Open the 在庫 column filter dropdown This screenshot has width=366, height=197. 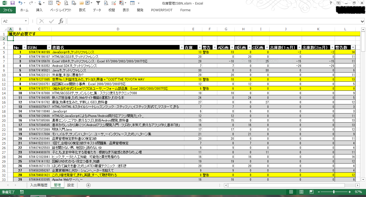coord(199,48)
